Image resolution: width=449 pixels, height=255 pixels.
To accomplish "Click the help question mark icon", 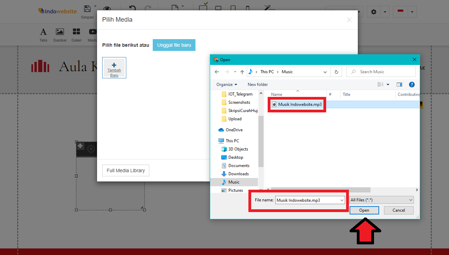I will tap(411, 85).
